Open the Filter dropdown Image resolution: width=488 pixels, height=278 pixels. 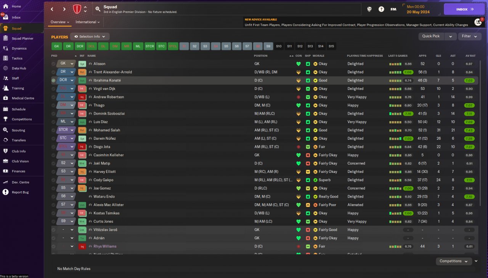point(470,36)
